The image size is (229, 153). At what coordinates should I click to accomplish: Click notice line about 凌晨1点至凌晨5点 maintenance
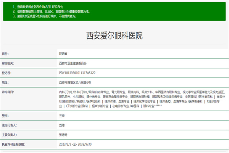45,16
